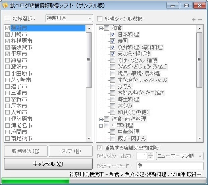Uncheck the 寿司 checkbox
208x185 pixels.
click(x=113, y=41)
